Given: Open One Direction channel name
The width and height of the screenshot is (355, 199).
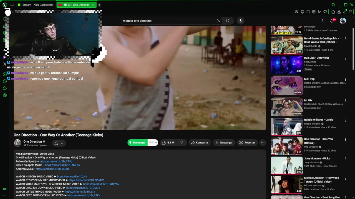Looking at the screenshot, I should pyautogui.click(x=32, y=142).
